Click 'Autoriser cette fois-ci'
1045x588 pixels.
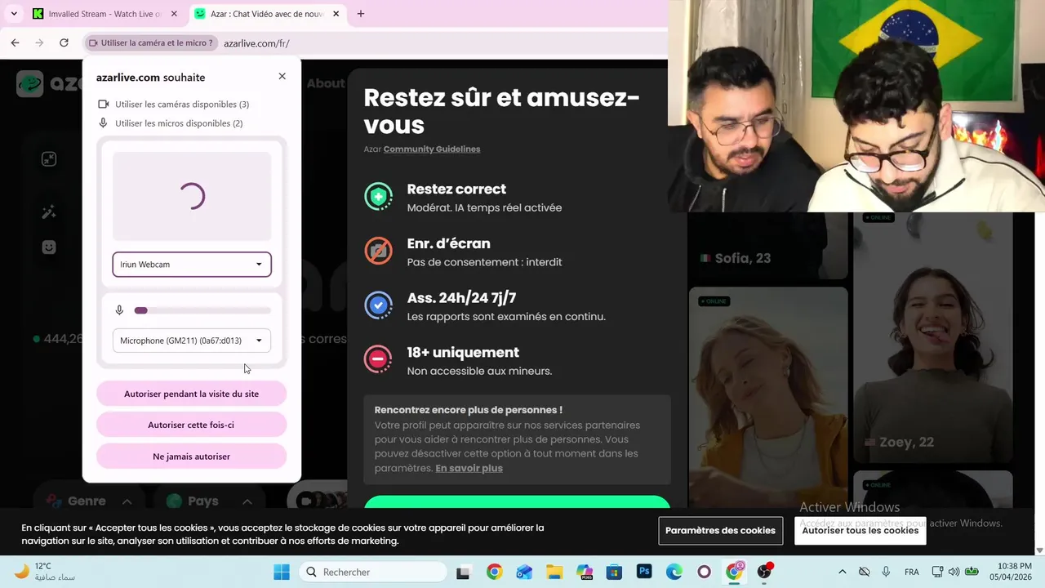coord(192,425)
